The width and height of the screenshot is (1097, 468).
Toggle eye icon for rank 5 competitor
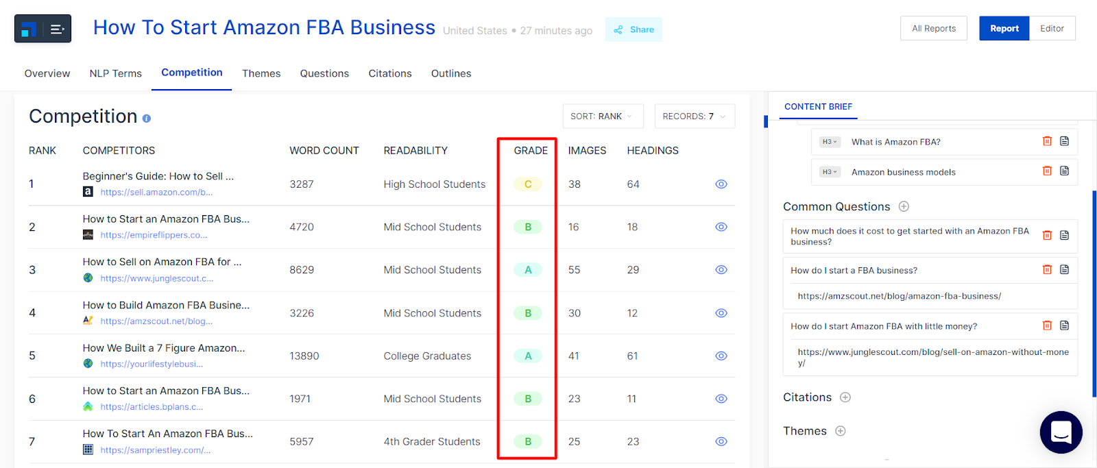(x=721, y=356)
